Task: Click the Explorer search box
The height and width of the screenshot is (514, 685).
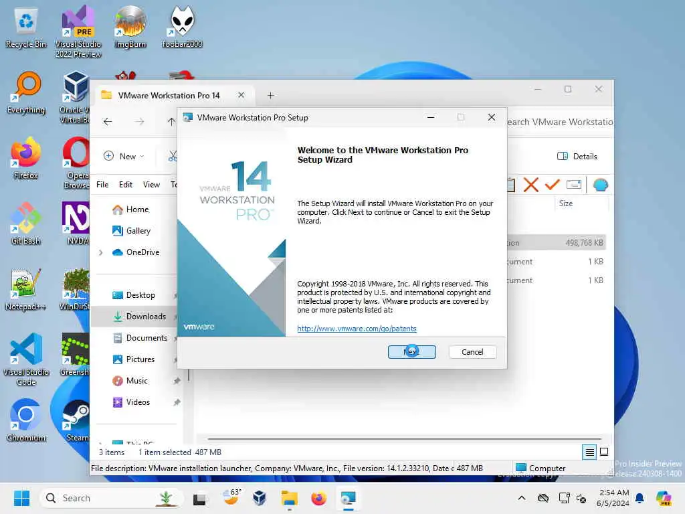Action: 560,122
